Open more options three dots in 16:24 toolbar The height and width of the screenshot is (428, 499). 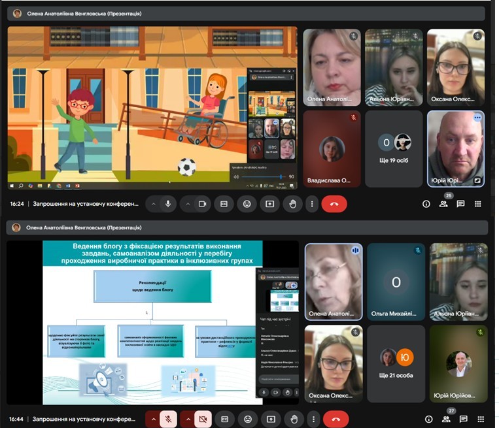point(312,204)
